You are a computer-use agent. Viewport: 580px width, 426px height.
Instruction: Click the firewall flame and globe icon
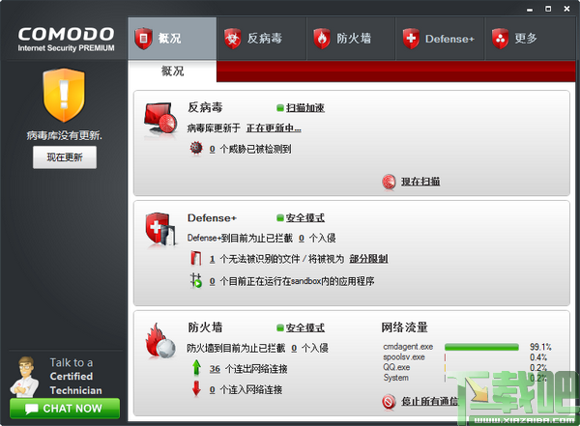point(160,342)
